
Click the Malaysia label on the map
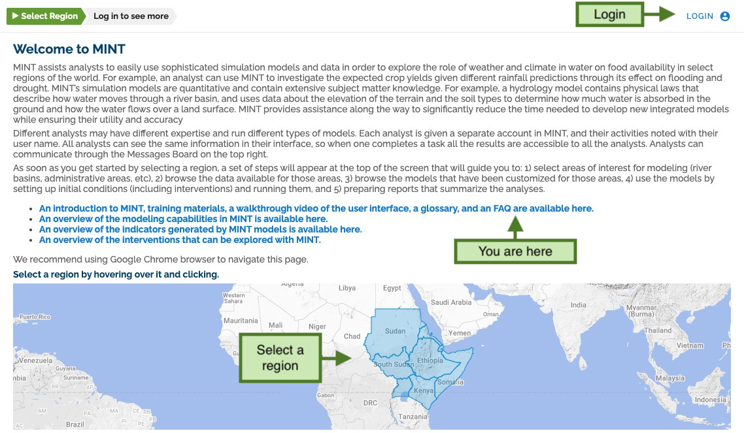pyautogui.click(x=670, y=377)
